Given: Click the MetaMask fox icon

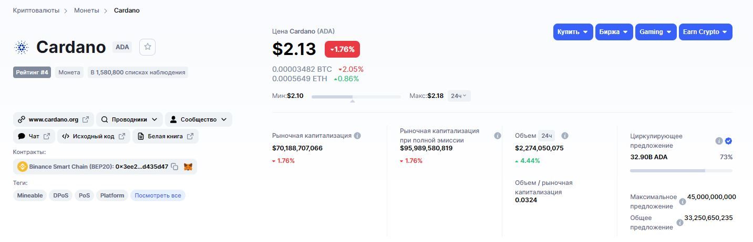Looking at the screenshot, I should (188, 167).
